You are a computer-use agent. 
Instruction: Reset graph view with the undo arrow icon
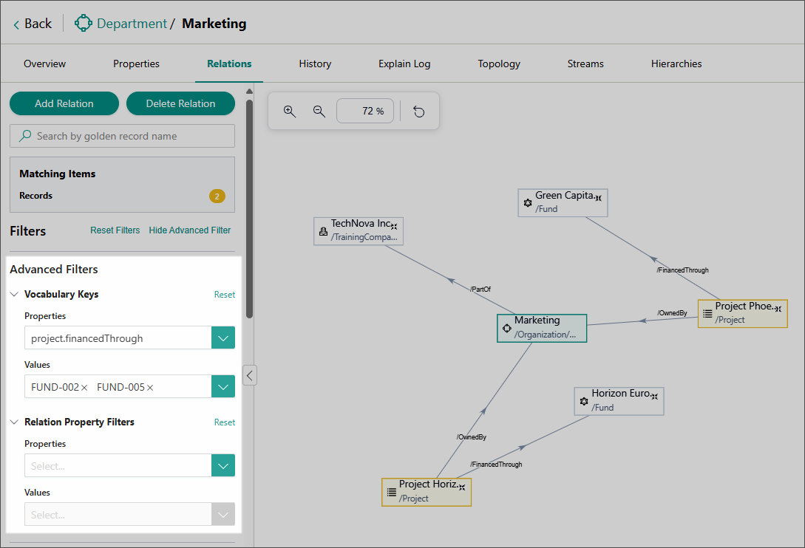[419, 112]
